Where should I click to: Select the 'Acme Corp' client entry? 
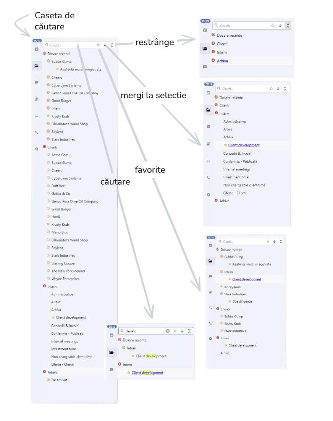60,155
